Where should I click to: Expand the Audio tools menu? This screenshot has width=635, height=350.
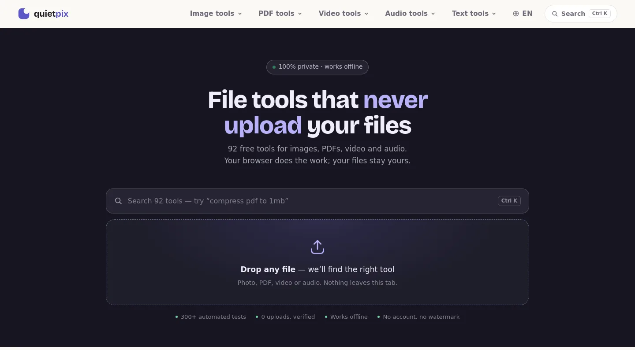coord(410,14)
